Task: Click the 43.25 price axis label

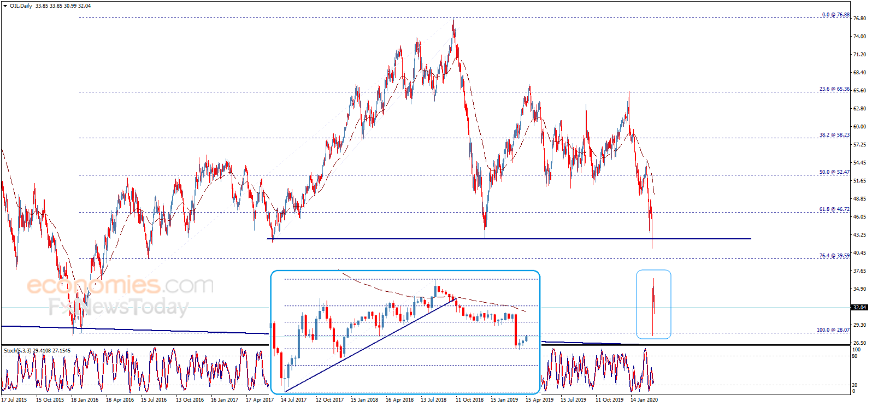Action: click(859, 235)
